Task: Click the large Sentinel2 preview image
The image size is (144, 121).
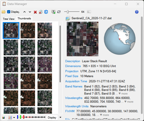Action: 83,39
